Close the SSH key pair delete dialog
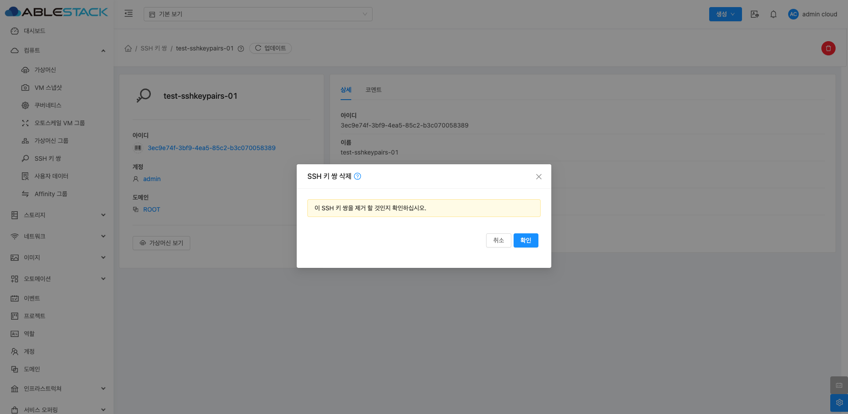 [538, 177]
